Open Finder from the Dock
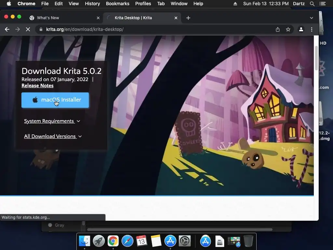Screen dimensions: 333x250 pyautogui.click(x=85, y=241)
